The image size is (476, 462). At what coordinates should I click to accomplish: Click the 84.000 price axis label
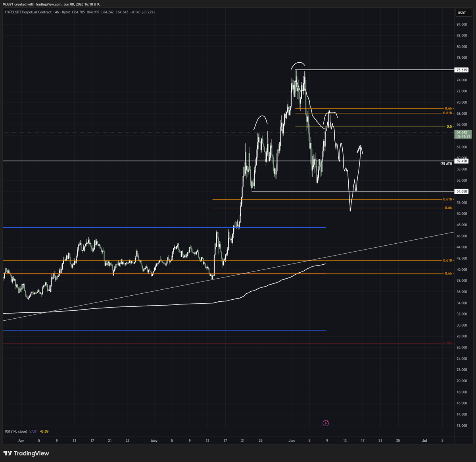(x=462, y=25)
